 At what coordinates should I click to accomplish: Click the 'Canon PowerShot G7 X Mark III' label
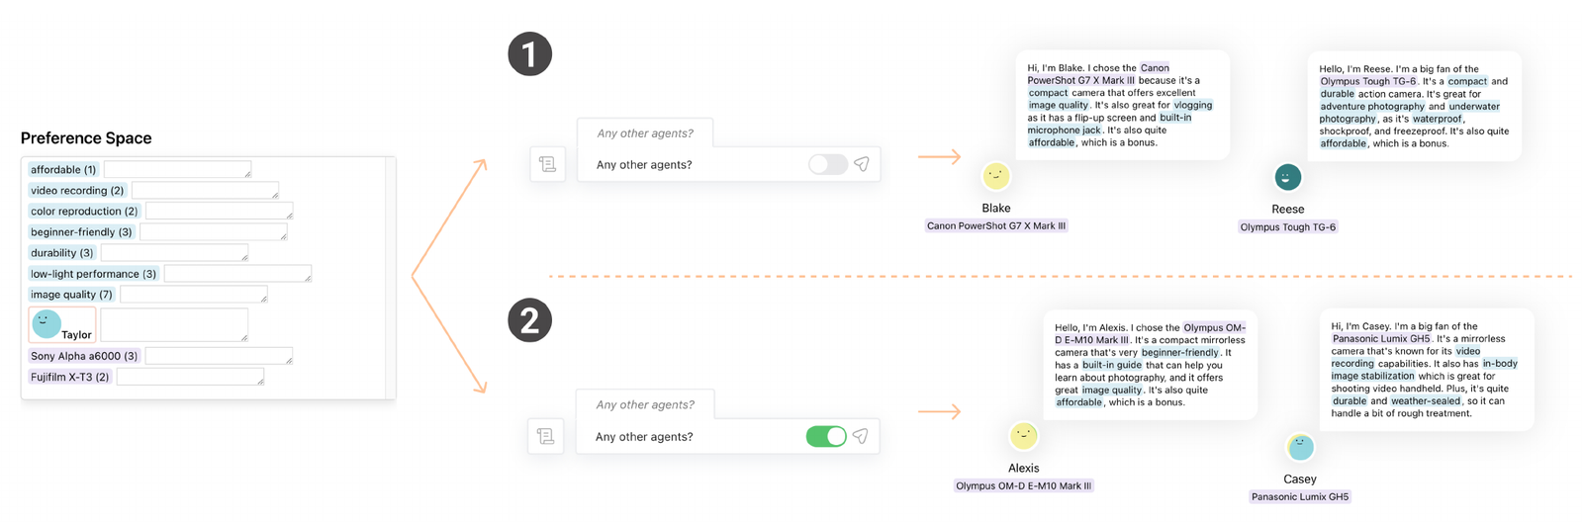pos(996,225)
